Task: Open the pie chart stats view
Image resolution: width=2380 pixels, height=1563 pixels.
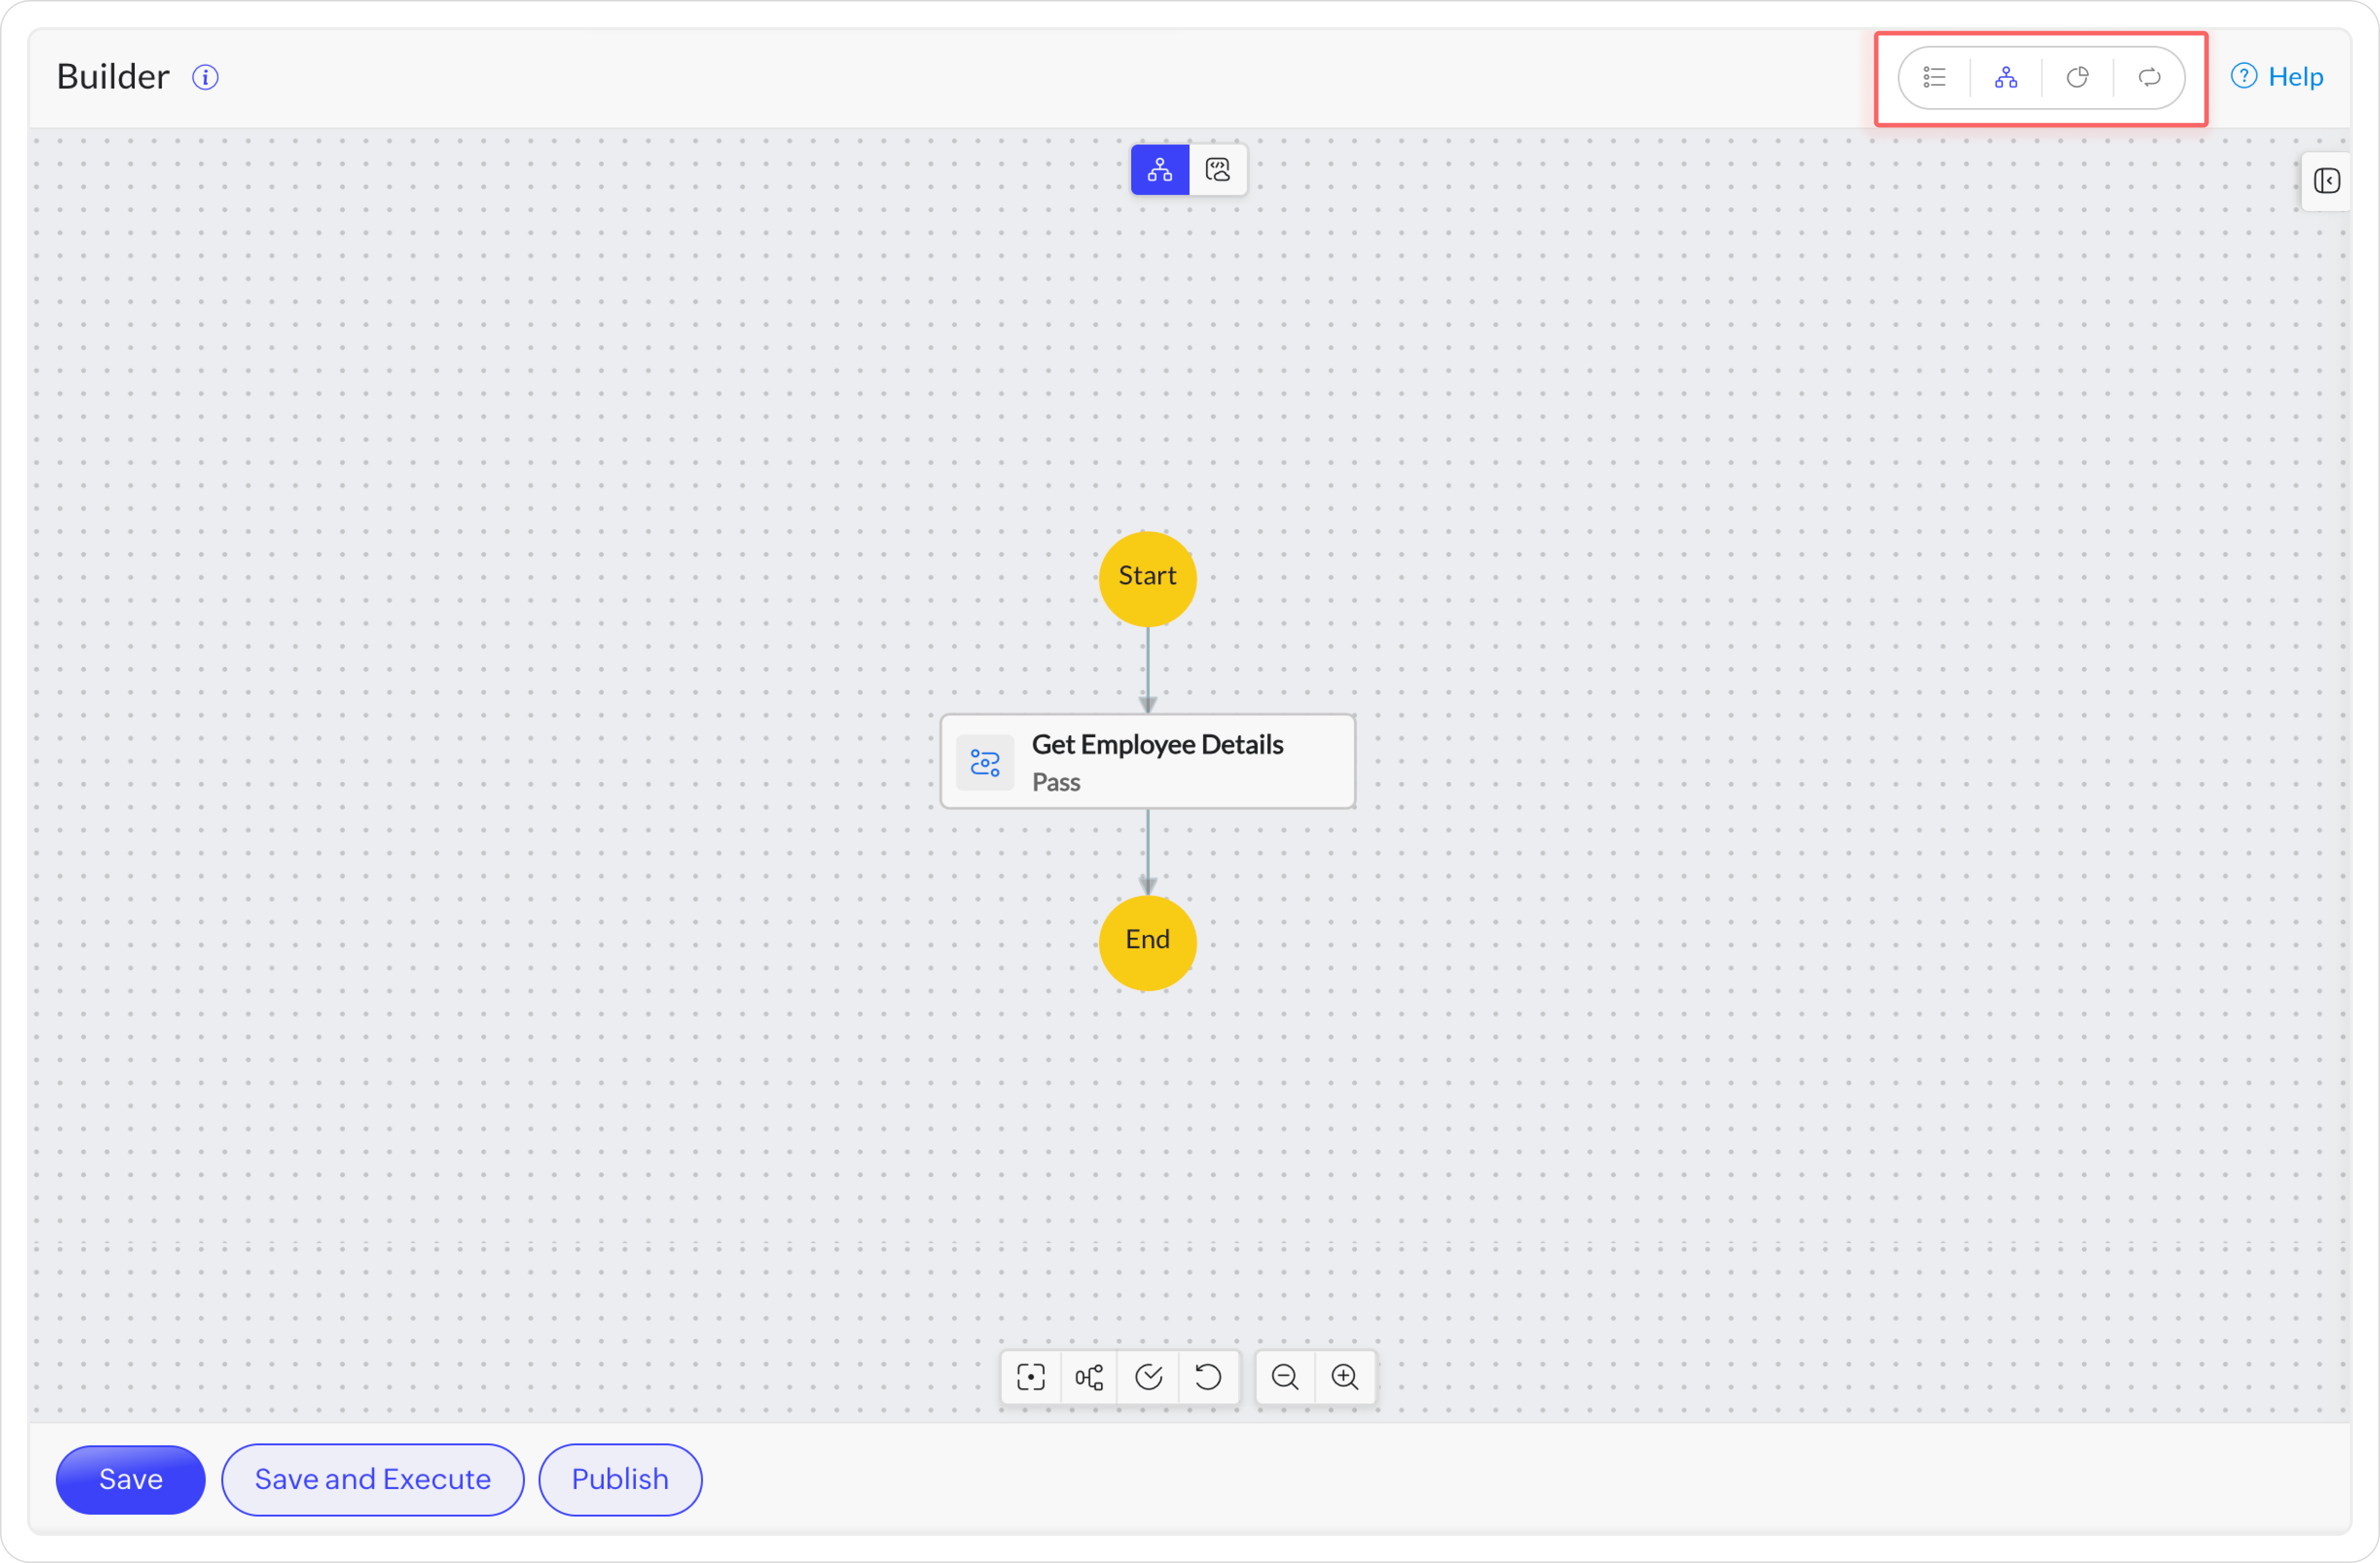Action: [x=2077, y=78]
